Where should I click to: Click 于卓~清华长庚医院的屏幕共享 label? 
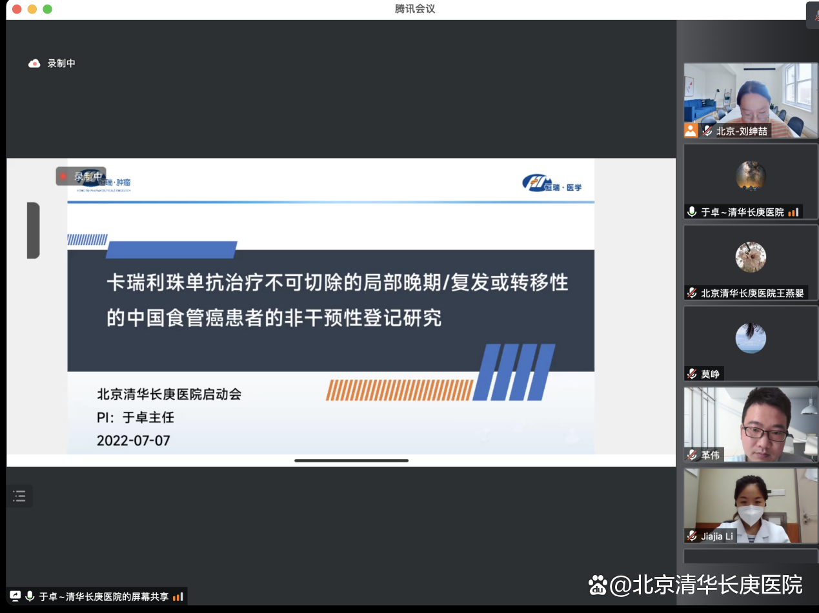pos(103,596)
